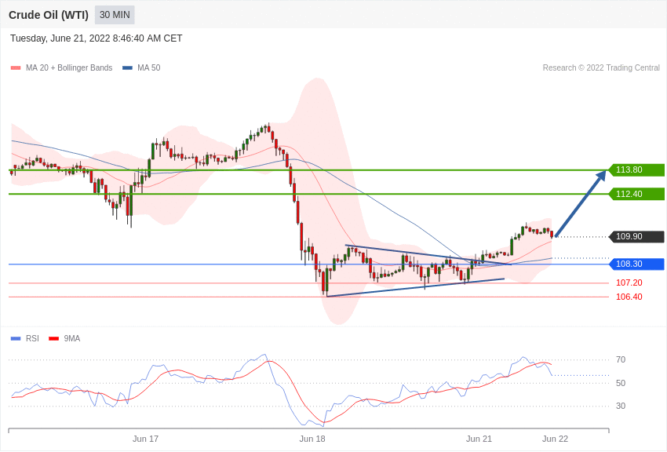
Task: Click the blue upward forecast arrow
Action: (581, 202)
